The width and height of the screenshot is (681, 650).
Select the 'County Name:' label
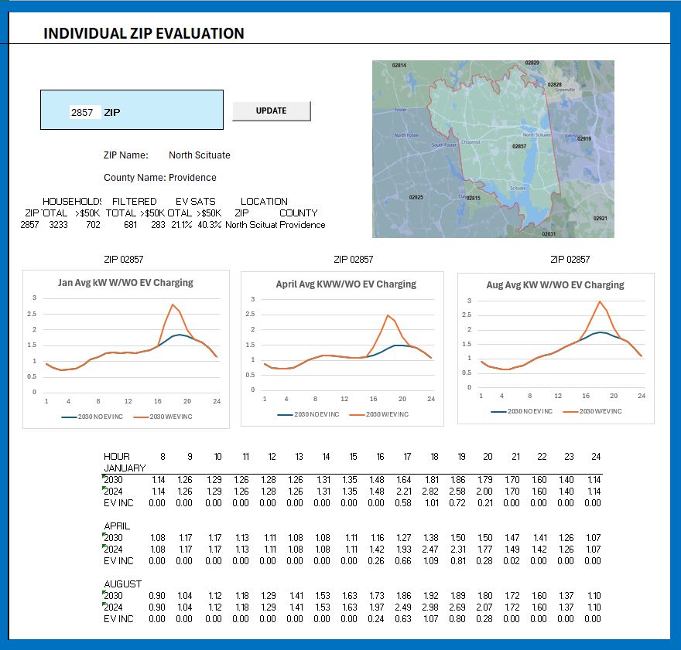[135, 178]
